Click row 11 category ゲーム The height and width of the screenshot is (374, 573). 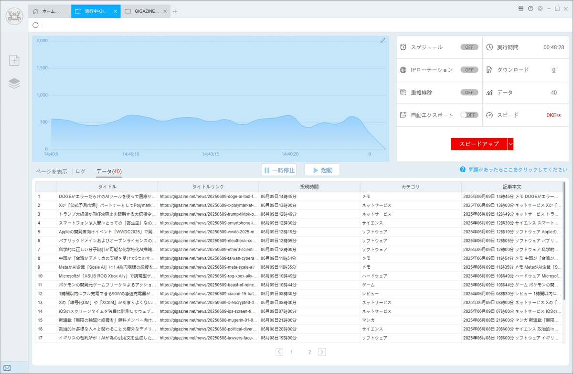pos(368,285)
